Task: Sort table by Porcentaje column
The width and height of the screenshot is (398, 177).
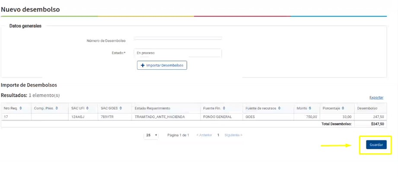Action: (334, 108)
